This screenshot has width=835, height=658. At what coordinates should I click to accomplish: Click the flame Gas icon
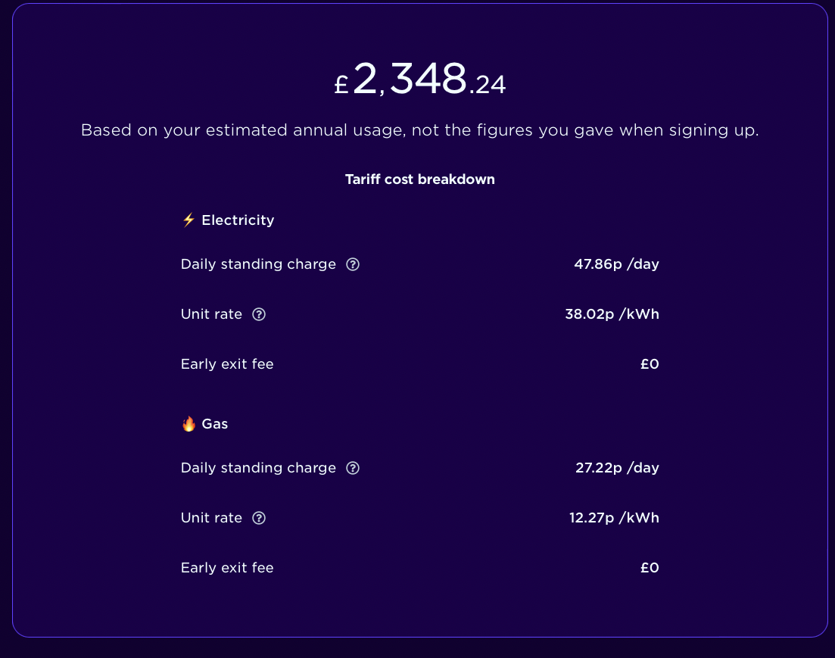click(188, 423)
